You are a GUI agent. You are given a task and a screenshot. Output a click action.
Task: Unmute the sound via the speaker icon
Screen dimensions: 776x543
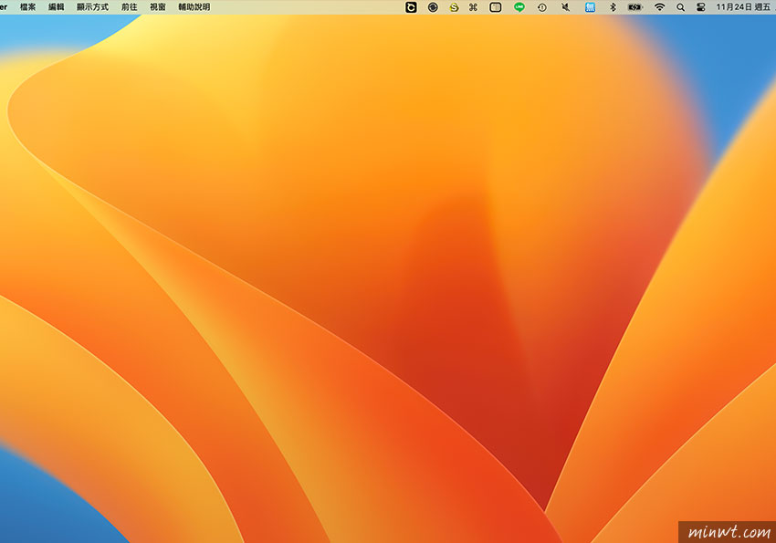click(x=563, y=6)
